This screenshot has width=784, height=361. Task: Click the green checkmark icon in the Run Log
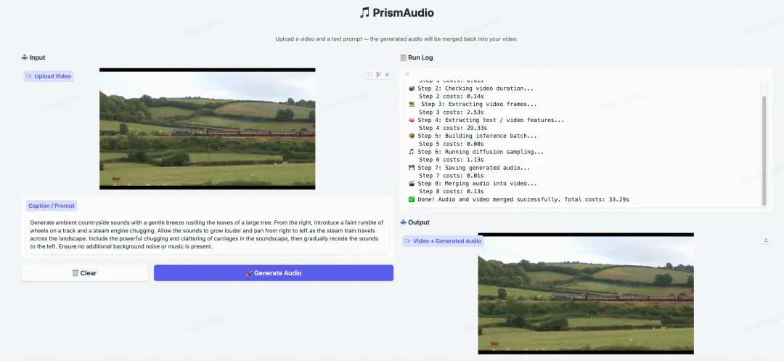tap(412, 200)
